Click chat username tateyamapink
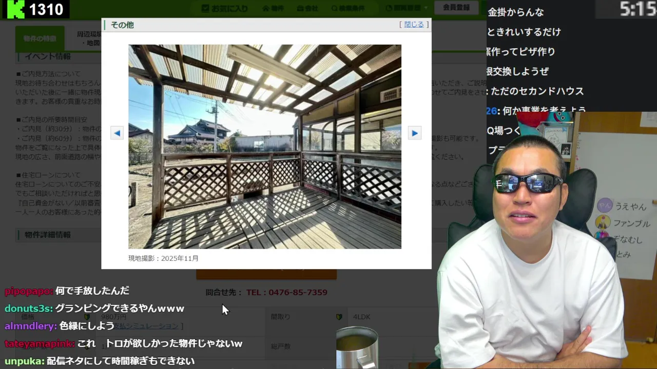The height and width of the screenshot is (369, 657). [40, 343]
